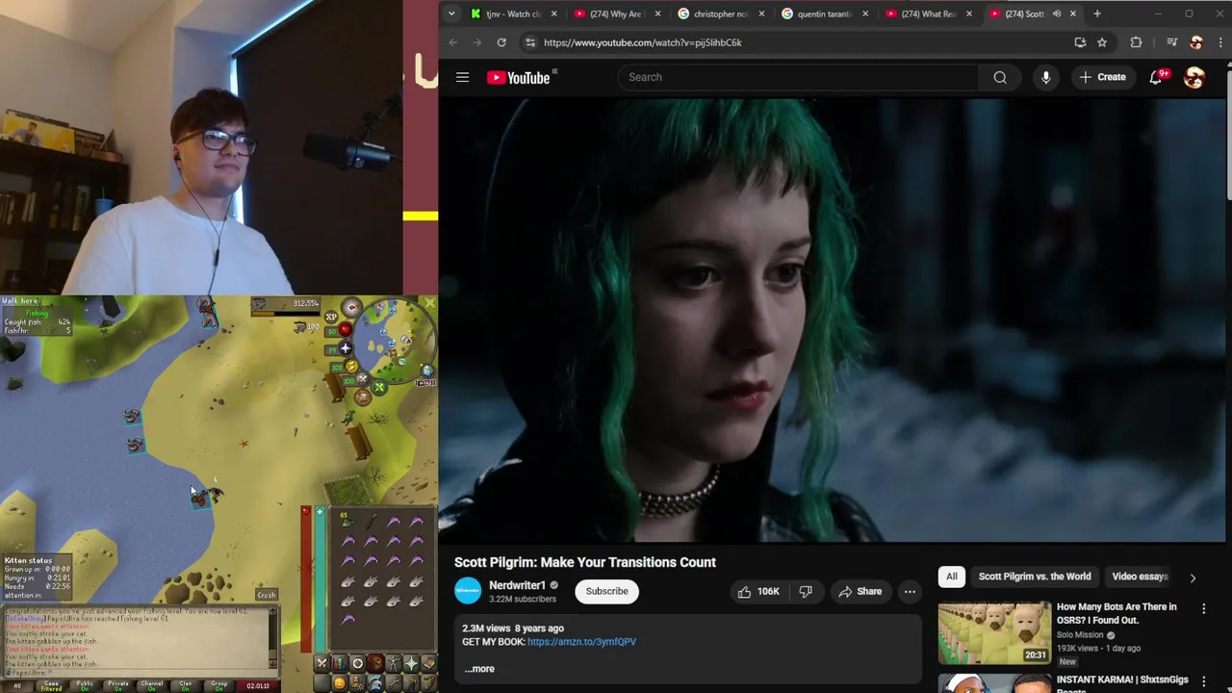Go back in Chrome browser history

coord(453,42)
